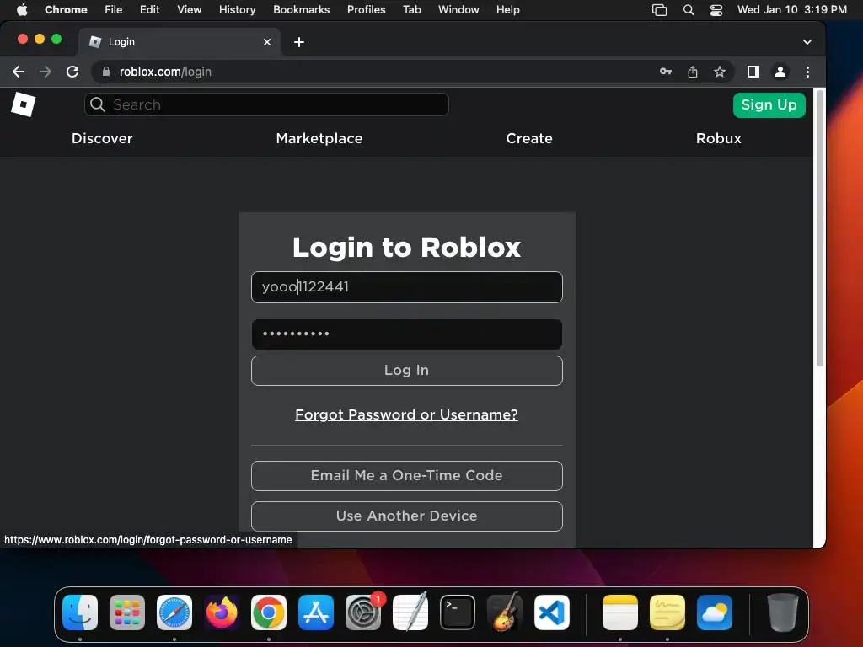Go back with the browser back arrow
This screenshot has height=647, width=863.
[19, 72]
